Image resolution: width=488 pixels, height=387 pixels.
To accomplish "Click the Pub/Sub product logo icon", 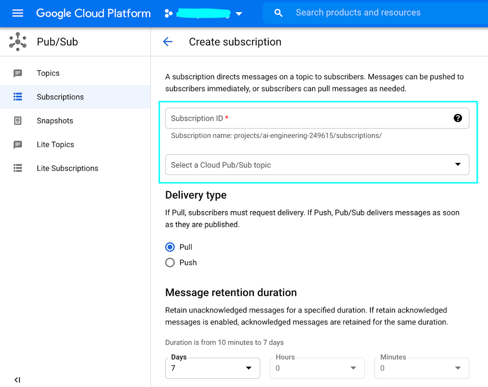I will tap(18, 42).
